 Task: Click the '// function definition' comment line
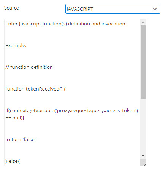pyautogui.click(x=29, y=67)
